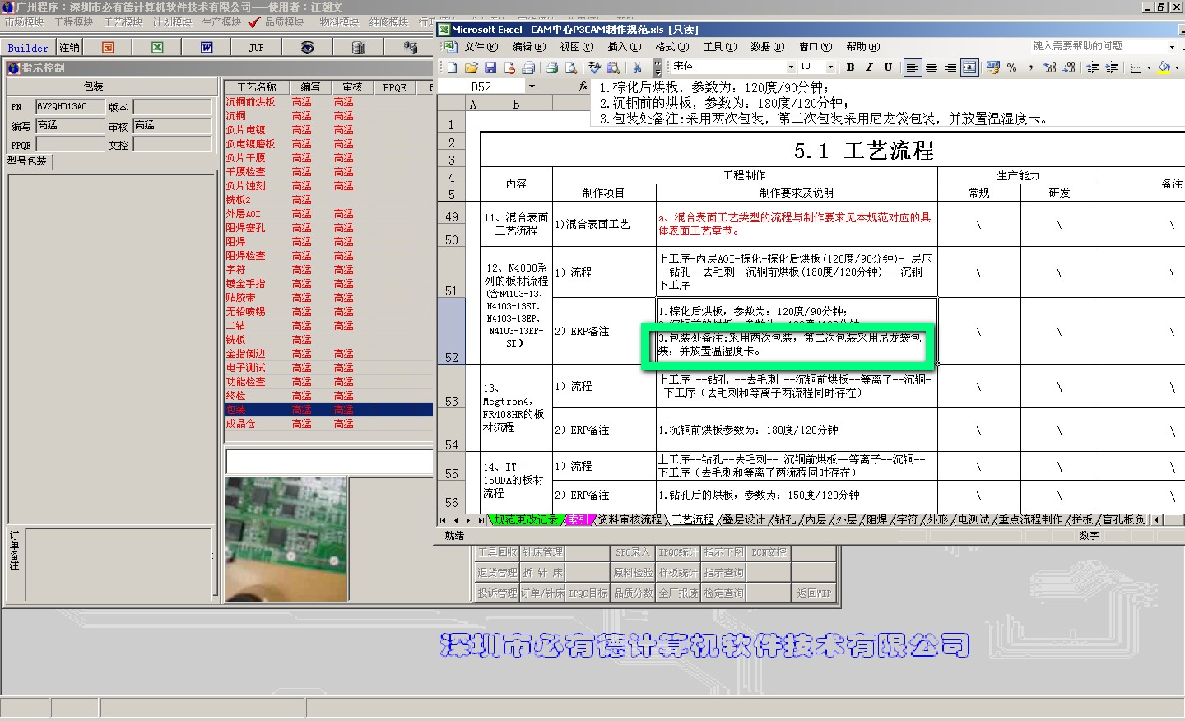Switch to the 规范更改记录 sheet tab
1185x721 pixels.
click(x=526, y=520)
